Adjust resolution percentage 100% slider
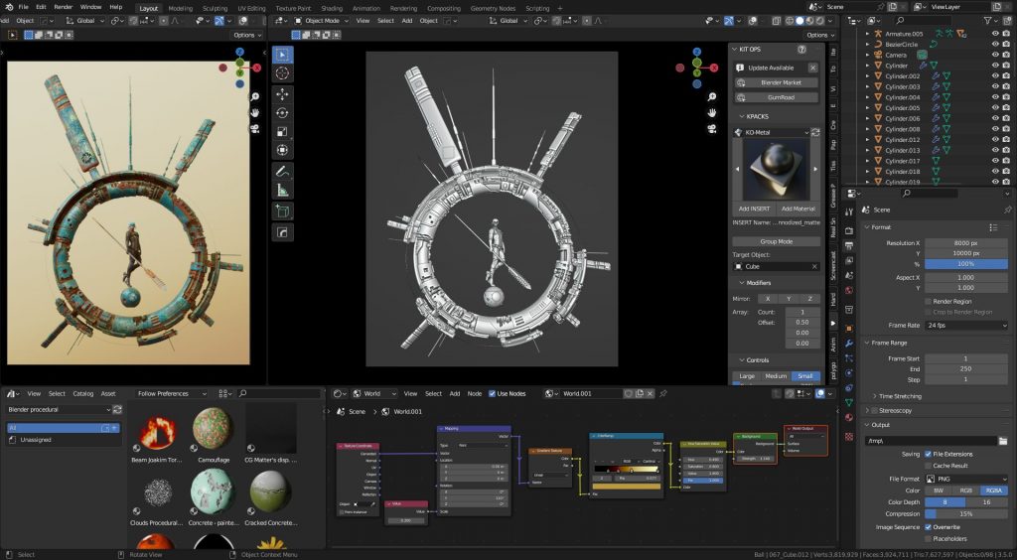1017x560 pixels. (965, 264)
